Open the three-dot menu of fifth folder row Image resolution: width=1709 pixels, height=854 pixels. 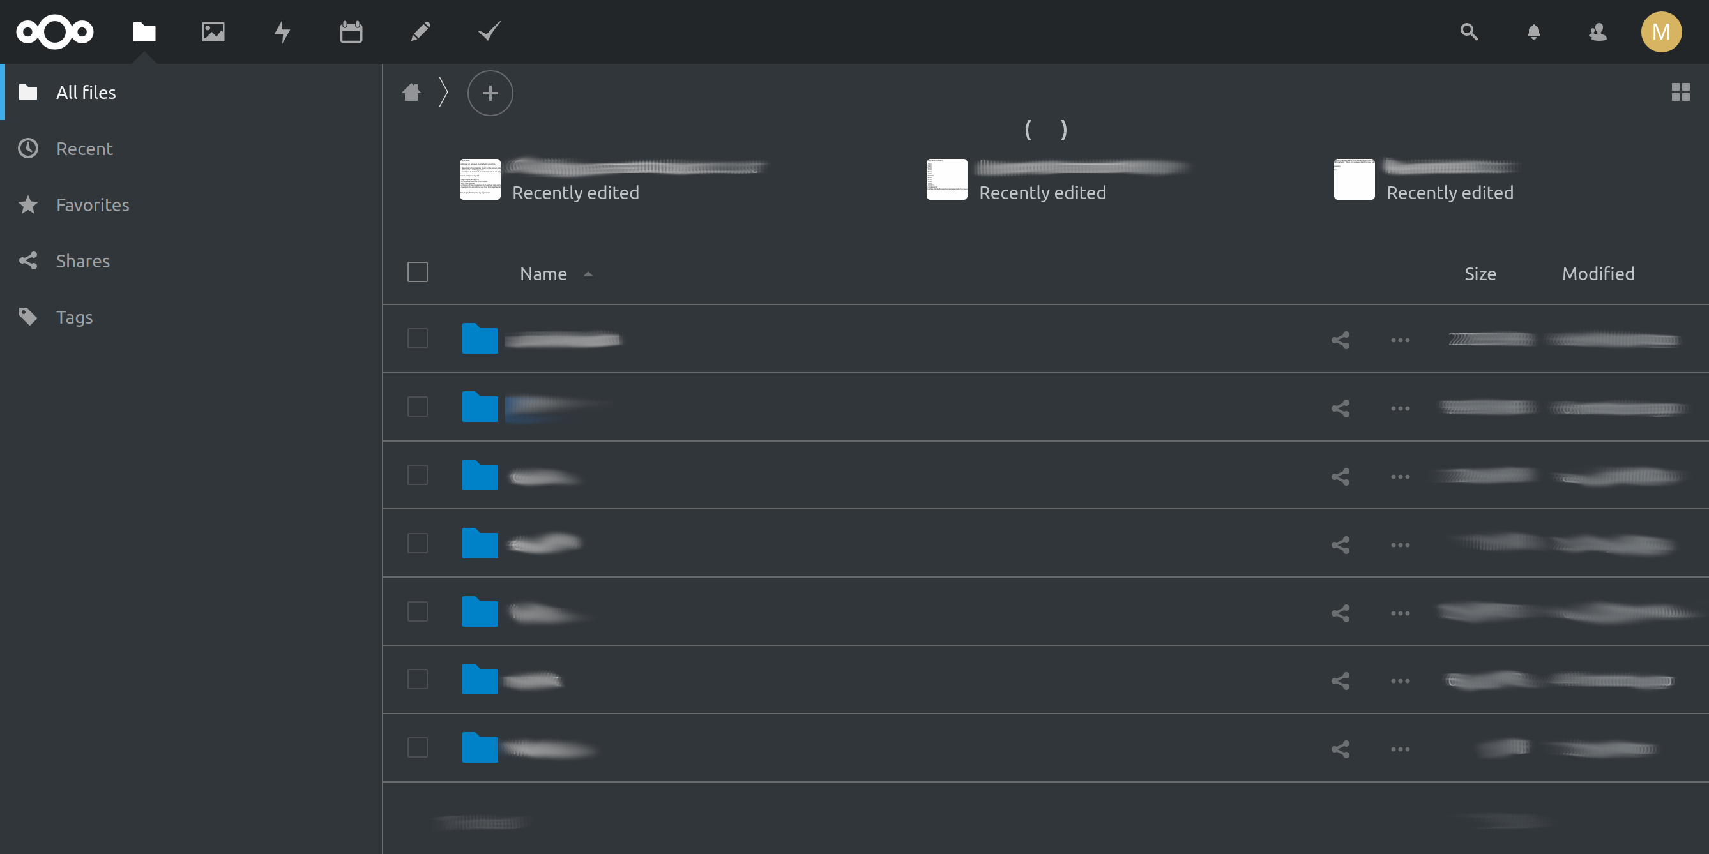pyautogui.click(x=1400, y=613)
